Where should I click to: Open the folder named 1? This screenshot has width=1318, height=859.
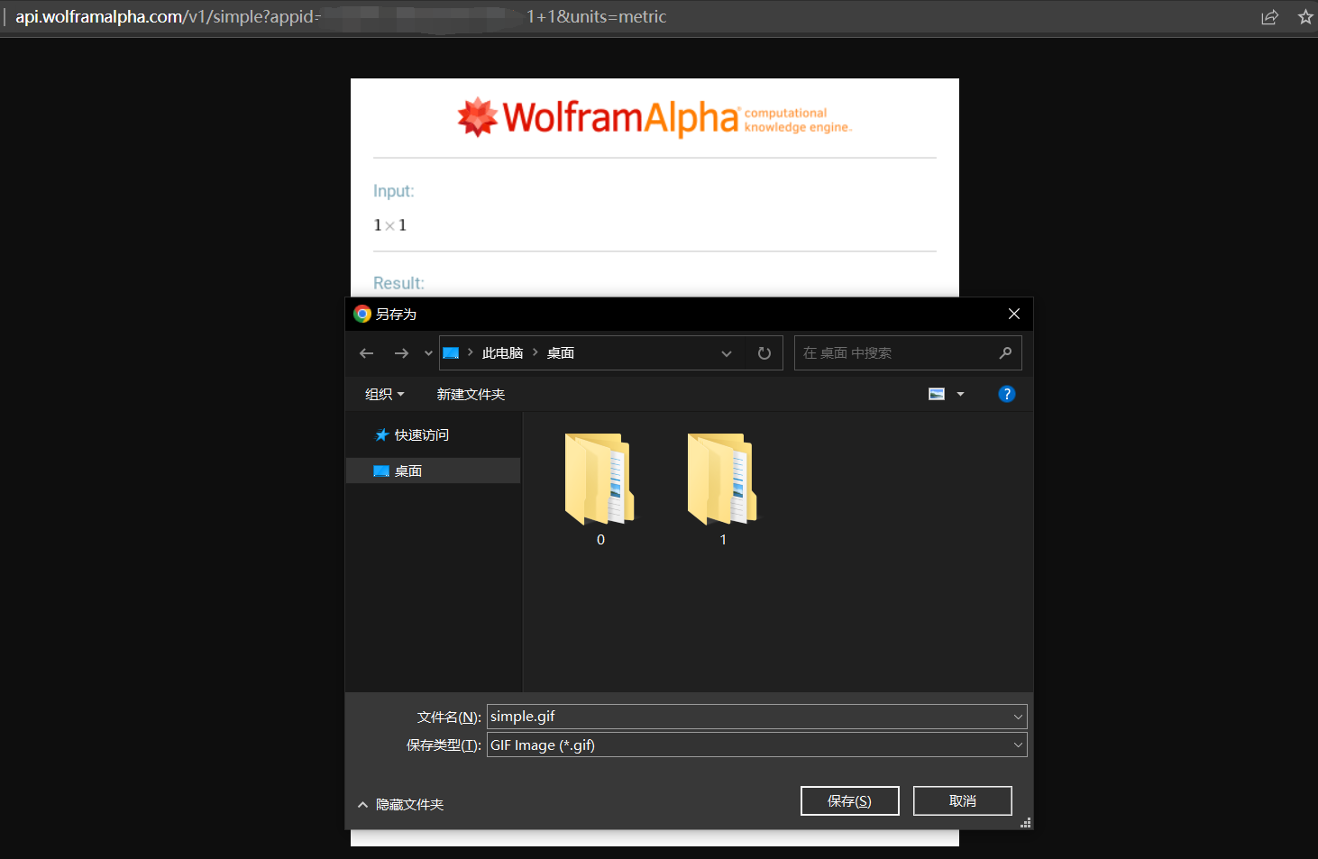tap(722, 480)
